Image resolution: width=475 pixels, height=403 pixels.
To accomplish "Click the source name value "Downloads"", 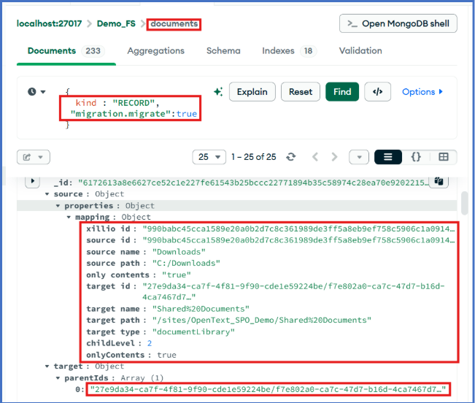I will (x=179, y=252).
